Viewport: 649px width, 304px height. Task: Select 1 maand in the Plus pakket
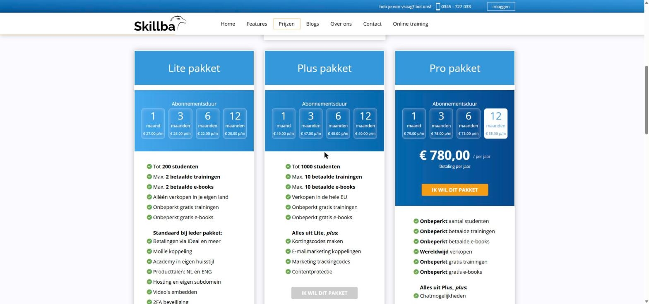tap(284, 124)
